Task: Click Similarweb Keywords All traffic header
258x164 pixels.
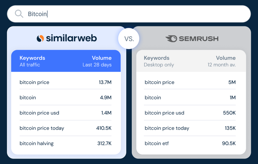Action: (32, 61)
